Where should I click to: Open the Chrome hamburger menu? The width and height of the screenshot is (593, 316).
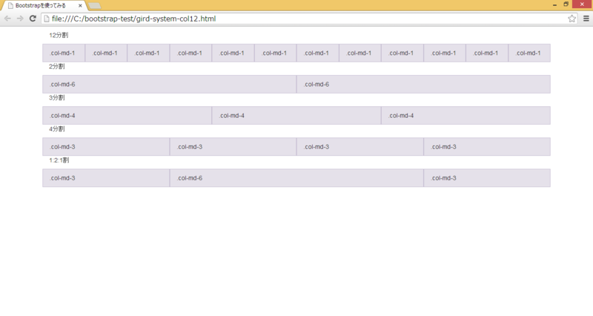coord(586,19)
